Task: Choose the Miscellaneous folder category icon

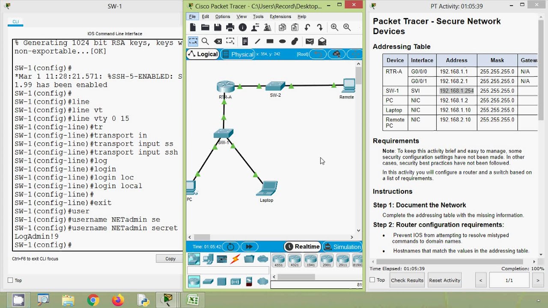Action: (249, 259)
